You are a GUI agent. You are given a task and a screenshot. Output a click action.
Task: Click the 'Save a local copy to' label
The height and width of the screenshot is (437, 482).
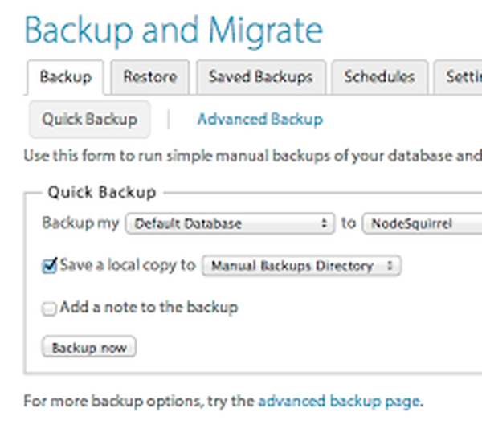tap(127, 265)
